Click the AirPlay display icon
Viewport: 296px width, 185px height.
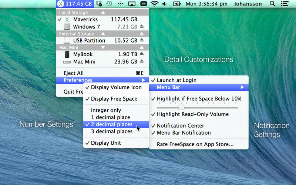pos(132,4)
